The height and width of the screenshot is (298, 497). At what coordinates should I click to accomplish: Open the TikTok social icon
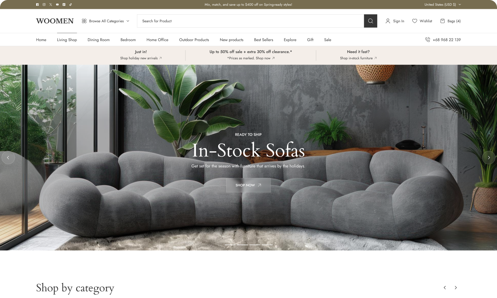[x=70, y=4]
